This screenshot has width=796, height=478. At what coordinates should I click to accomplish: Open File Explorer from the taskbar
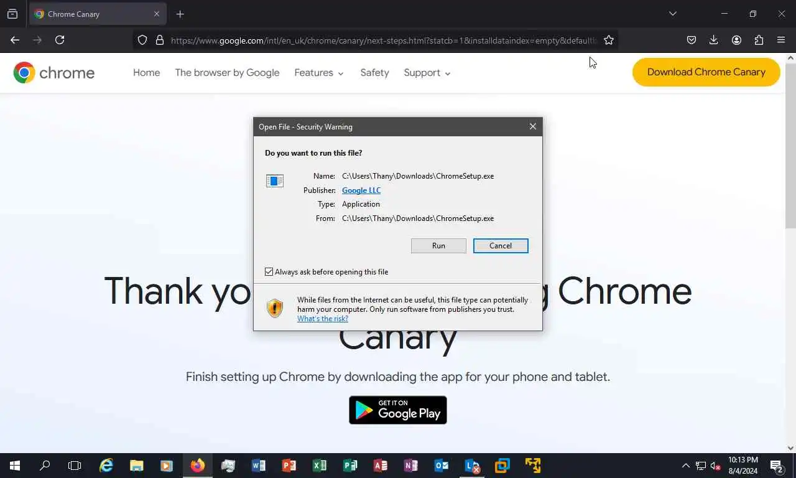point(136,466)
